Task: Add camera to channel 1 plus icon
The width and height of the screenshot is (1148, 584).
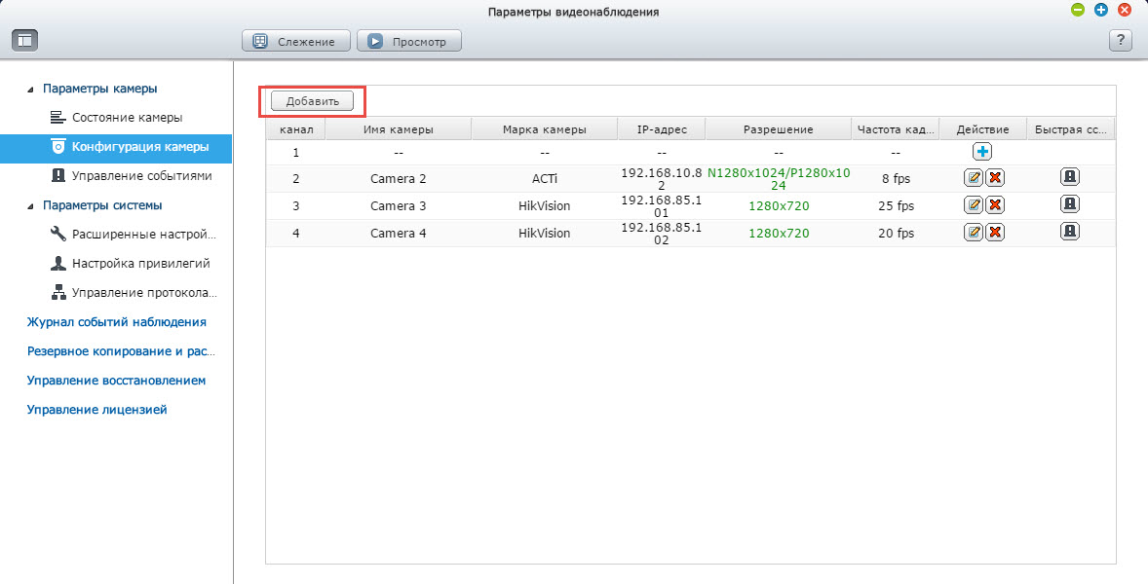Action: [981, 151]
